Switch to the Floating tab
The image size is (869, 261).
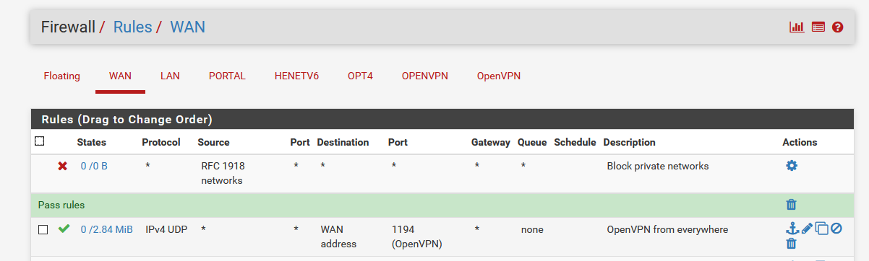click(62, 76)
